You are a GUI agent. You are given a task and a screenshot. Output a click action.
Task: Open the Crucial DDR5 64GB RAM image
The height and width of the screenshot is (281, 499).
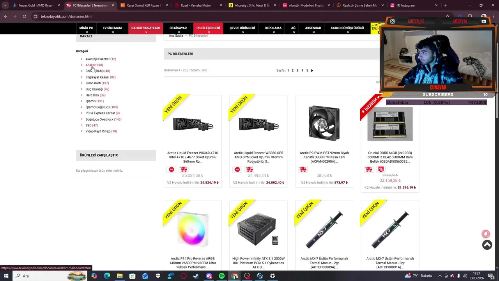coord(390,124)
